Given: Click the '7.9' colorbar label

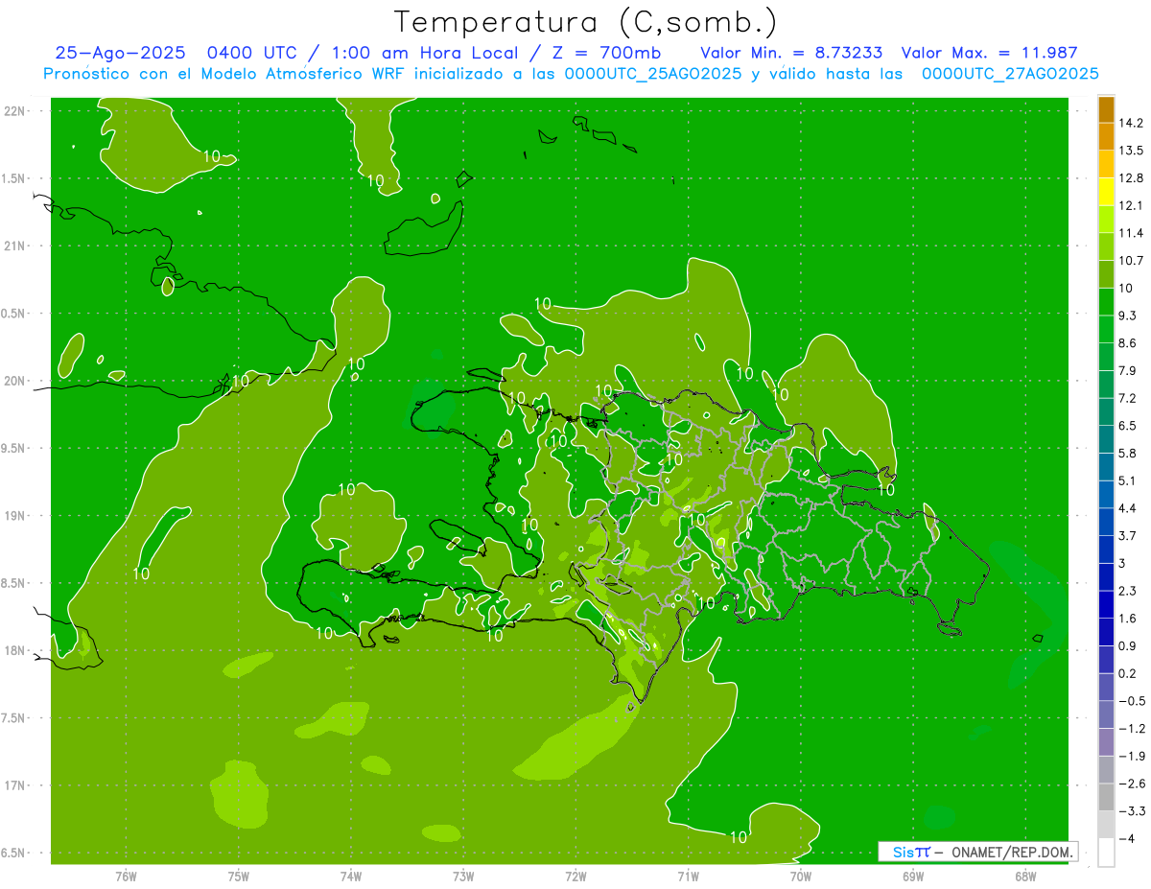Looking at the screenshot, I should tap(1128, 370).
